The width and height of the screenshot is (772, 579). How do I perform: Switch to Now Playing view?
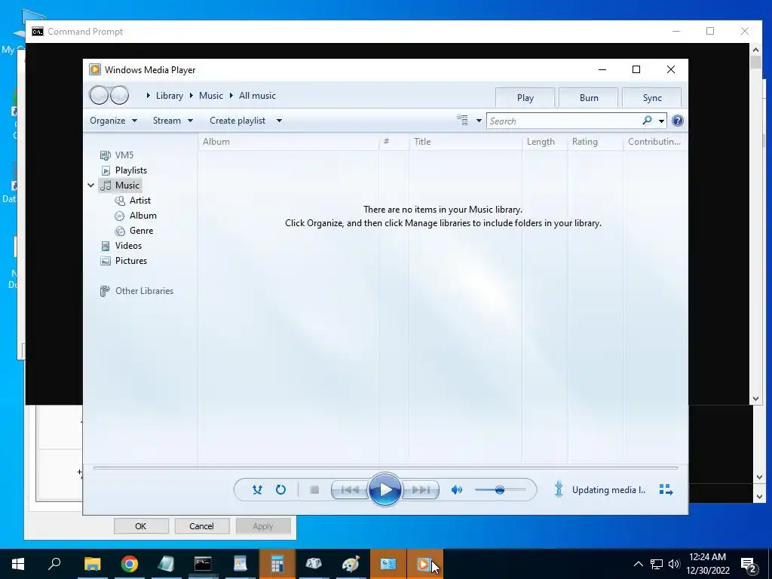666,489
